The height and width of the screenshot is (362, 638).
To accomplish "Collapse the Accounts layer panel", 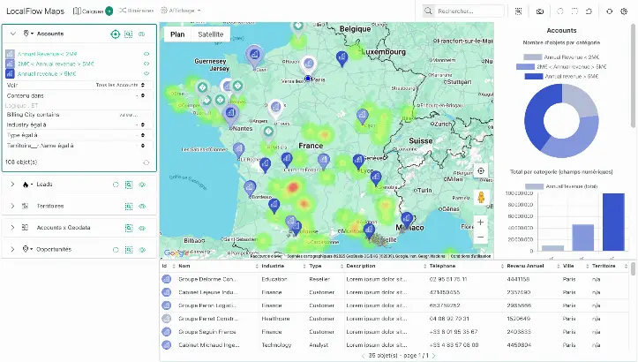I will pyautogui.click(x=12, y=34).
